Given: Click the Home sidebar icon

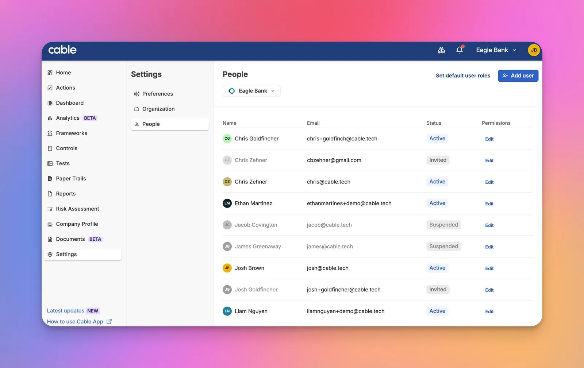Looking at the screenshot, I should point(50,73).
